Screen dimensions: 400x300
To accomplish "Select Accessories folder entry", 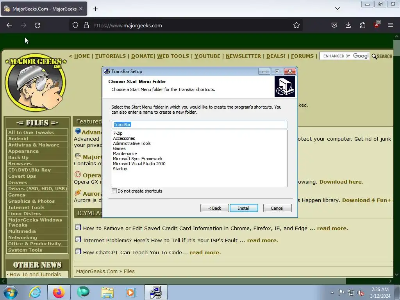I will [x=124, y=138].
